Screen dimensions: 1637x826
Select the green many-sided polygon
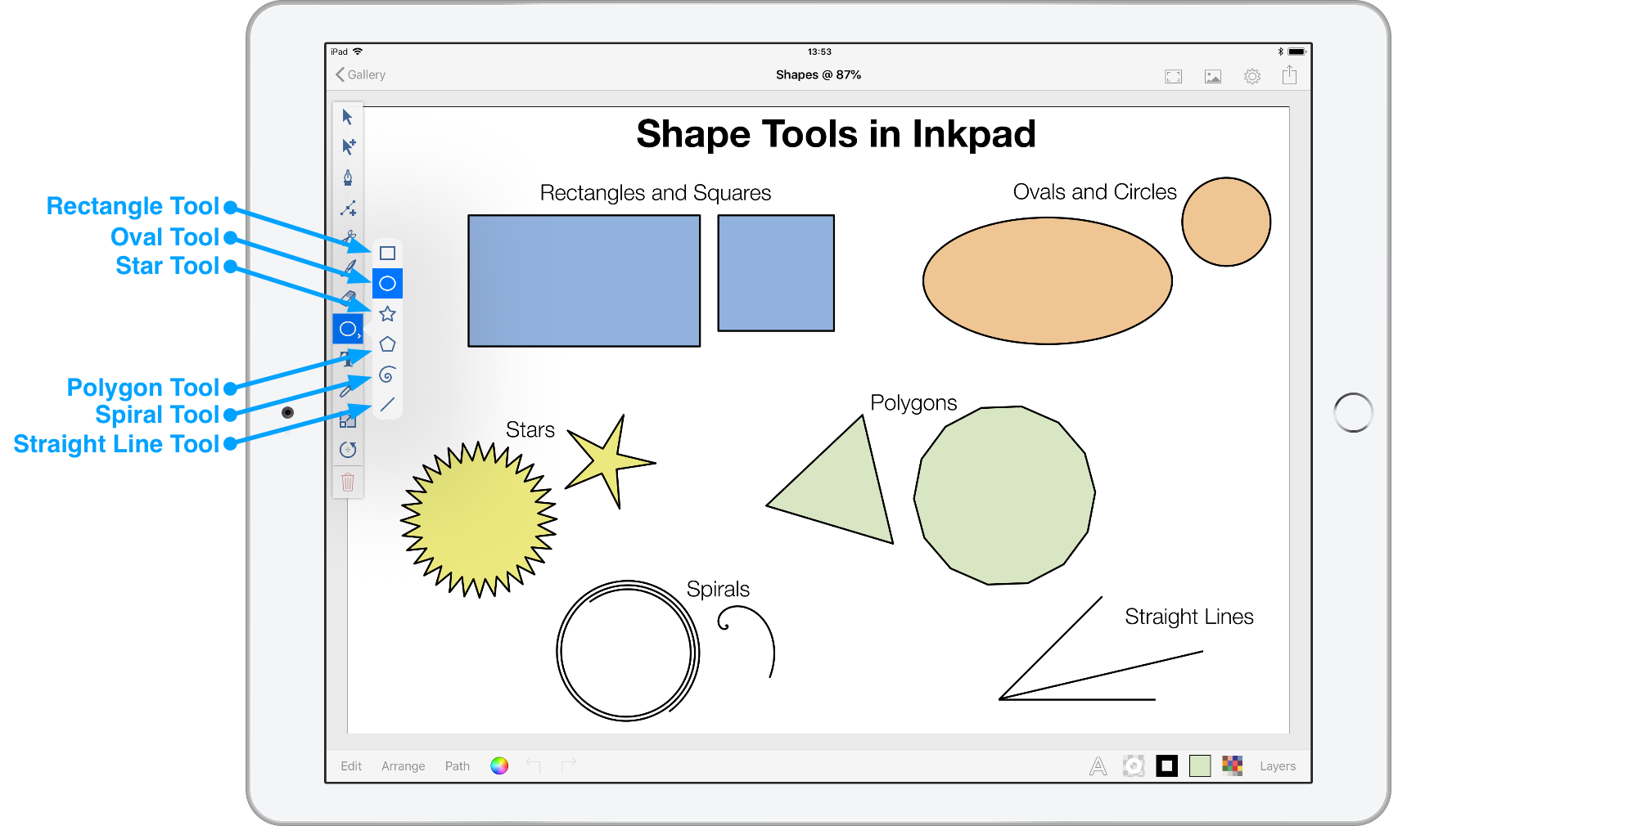coord(1004,496)
